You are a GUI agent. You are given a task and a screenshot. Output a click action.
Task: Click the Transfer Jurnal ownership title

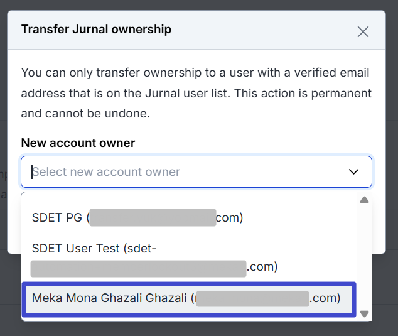click(96, 29)
